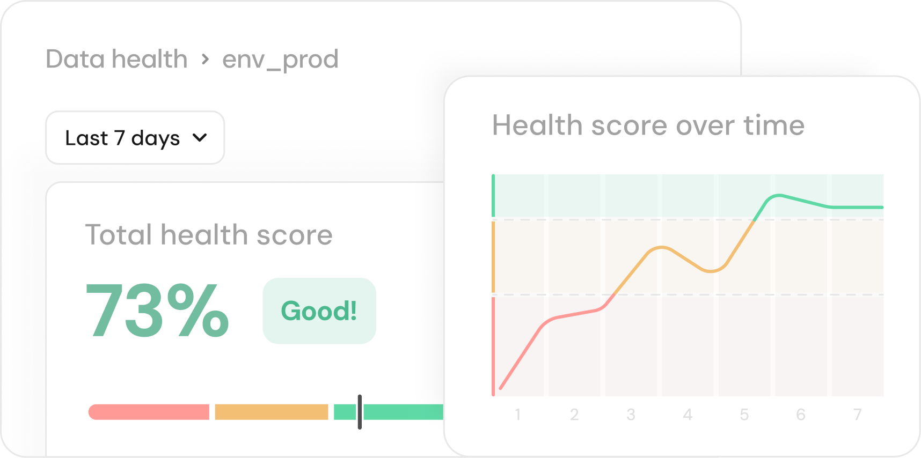Image resolution: width=921 pixels, height=458 pixels.
Task: Select day 7 on the chart axis
Action: tap(857, 413)
